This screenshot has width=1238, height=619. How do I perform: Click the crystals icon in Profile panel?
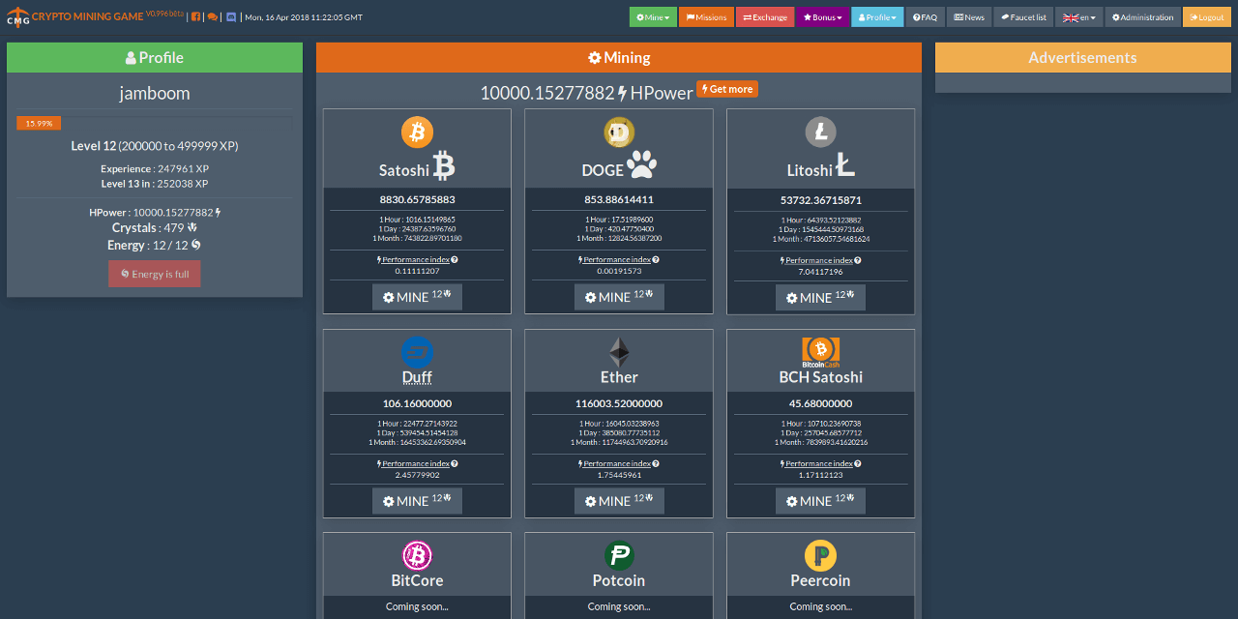coord(192,227)
